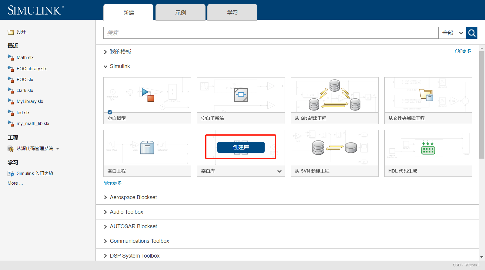
Task: Click the model icon beside Math.slx
Action: point(11,58)
